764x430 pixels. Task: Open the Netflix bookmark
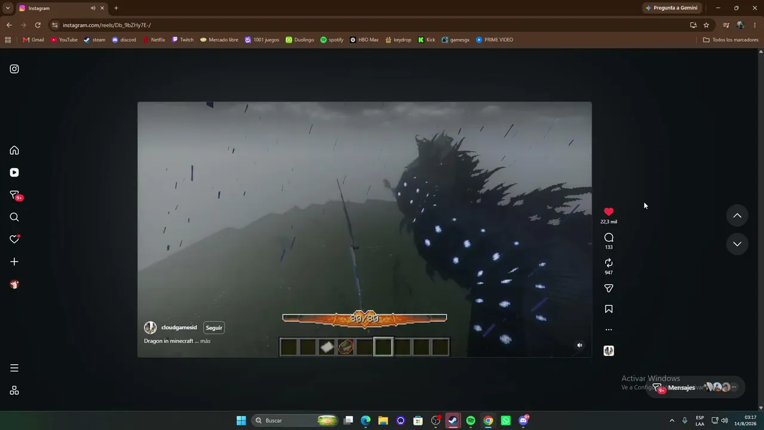153,40
